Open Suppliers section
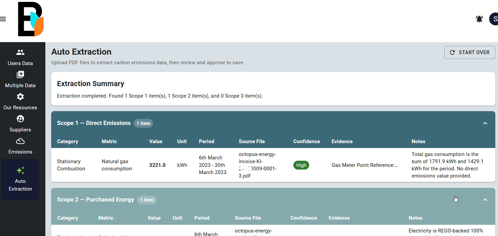The image size is (498, 236). pos(20,130)
